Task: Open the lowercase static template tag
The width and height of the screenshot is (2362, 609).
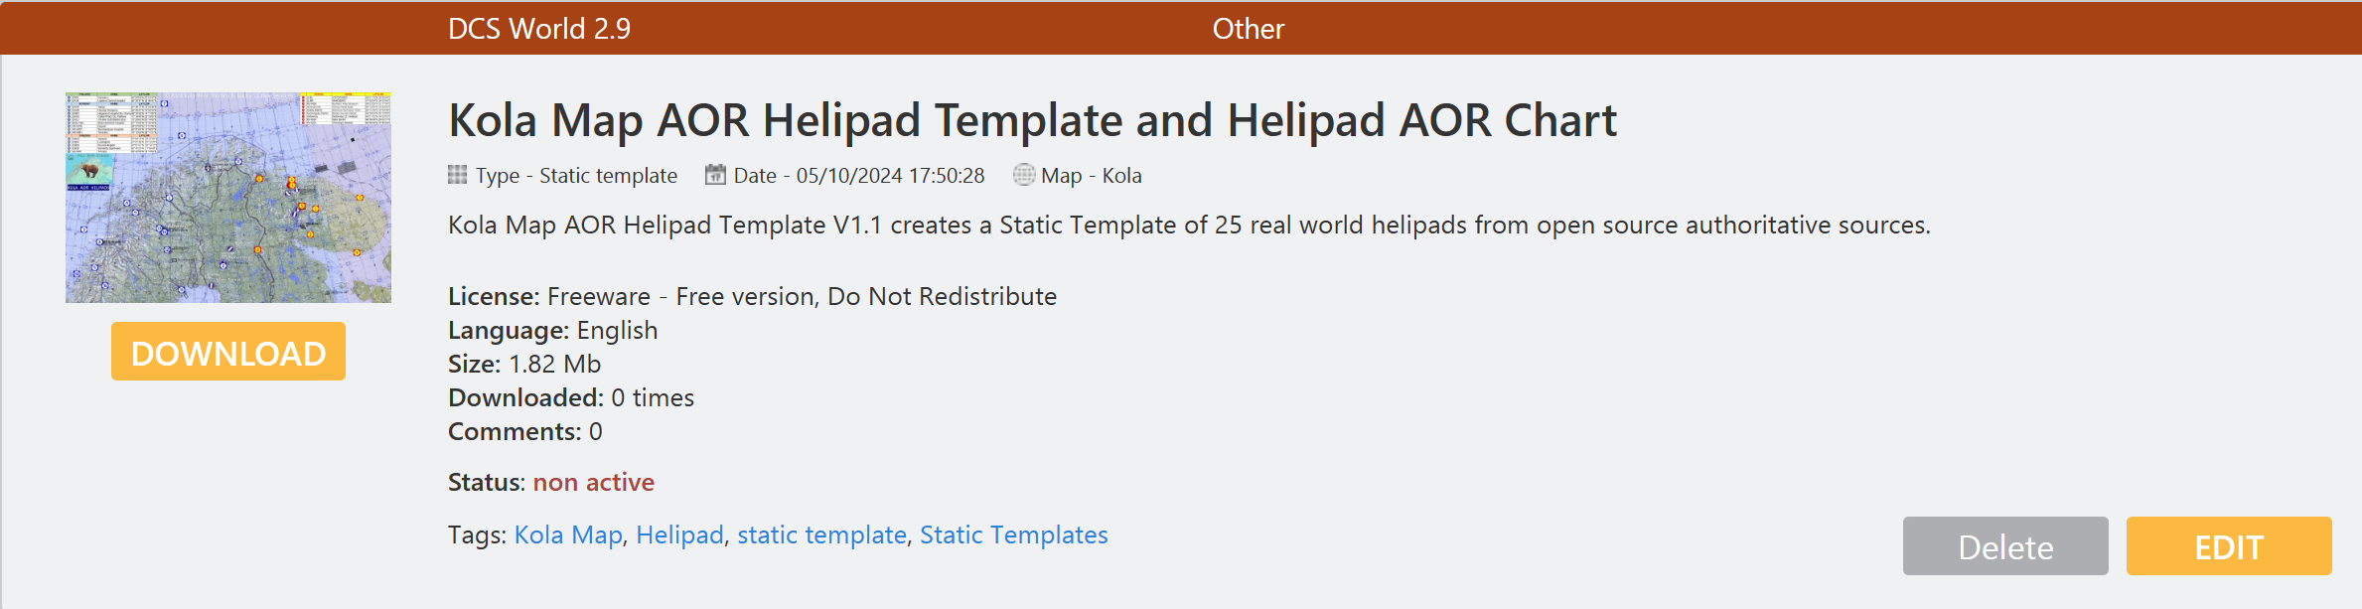Action: [821, 534]
